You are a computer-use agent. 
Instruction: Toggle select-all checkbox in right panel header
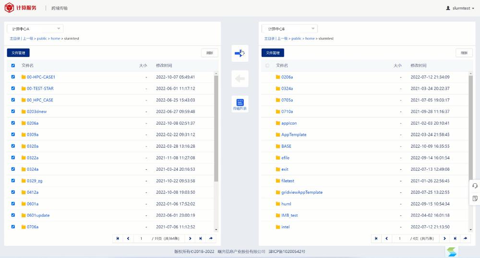coord(267,65)
